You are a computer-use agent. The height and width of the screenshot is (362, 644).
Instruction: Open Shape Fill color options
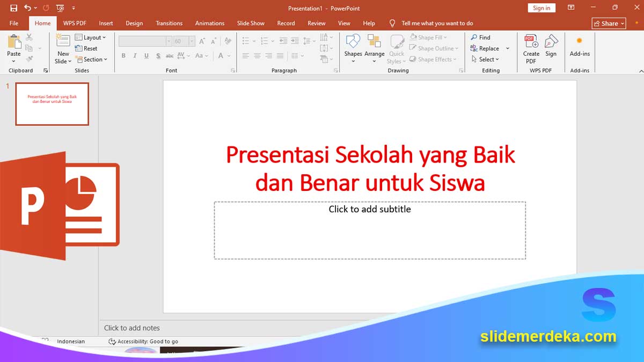click(x=429, y=38)
